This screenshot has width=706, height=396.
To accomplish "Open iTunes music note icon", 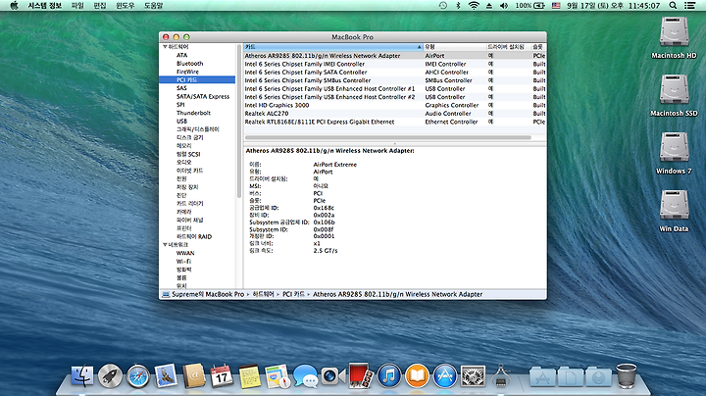I will pos(389,376).
